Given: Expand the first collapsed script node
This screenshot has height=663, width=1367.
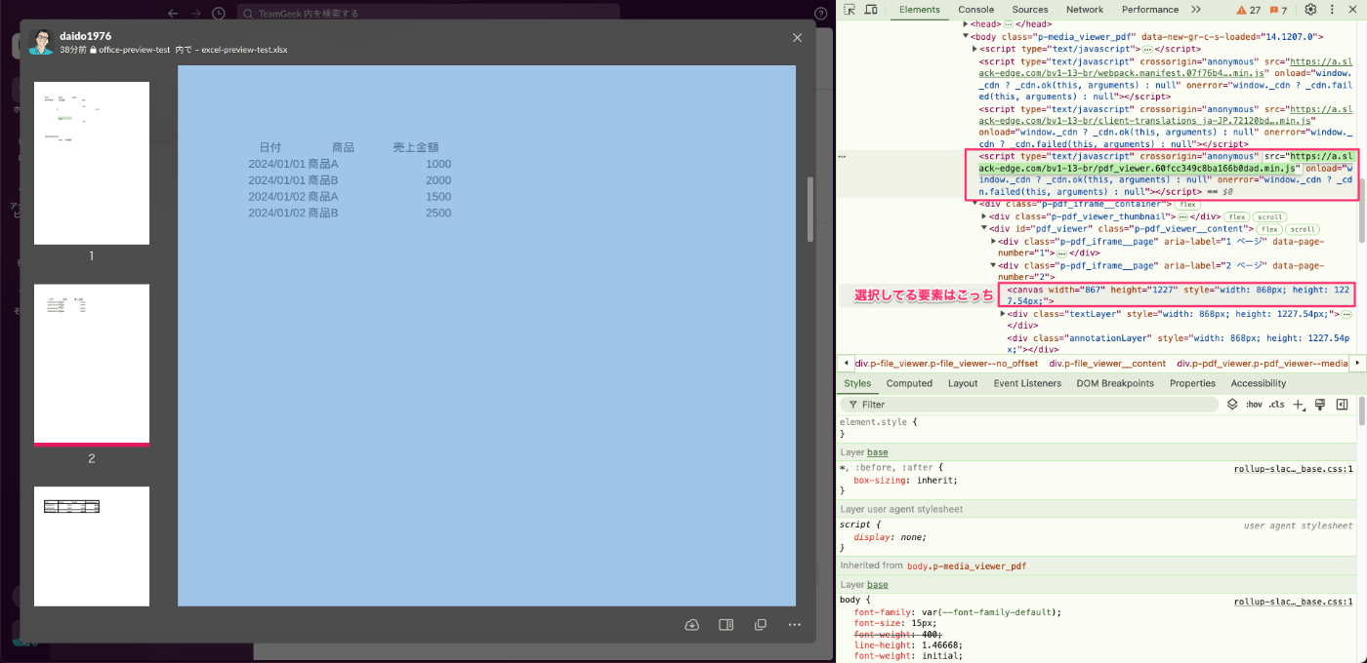Looking at the screenshot, I should coord(975,48).
